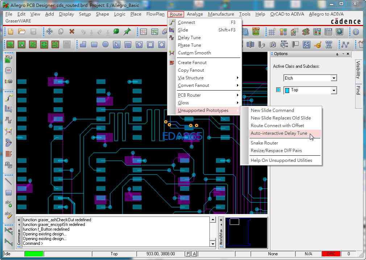Choose Auto-interactive Delay Tune menu entry
The image size is (366, 260).
coord(279,133)
